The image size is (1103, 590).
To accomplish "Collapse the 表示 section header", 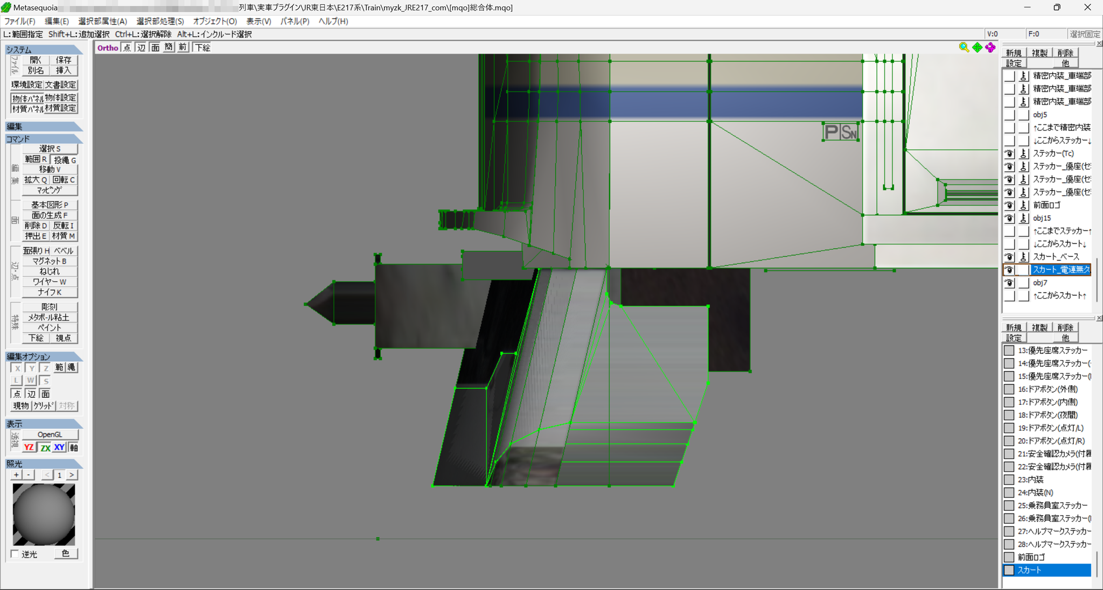I will click(44, 424).
